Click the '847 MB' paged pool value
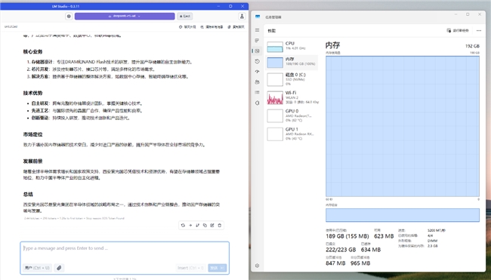491x280 pixels. click(335, 263)
